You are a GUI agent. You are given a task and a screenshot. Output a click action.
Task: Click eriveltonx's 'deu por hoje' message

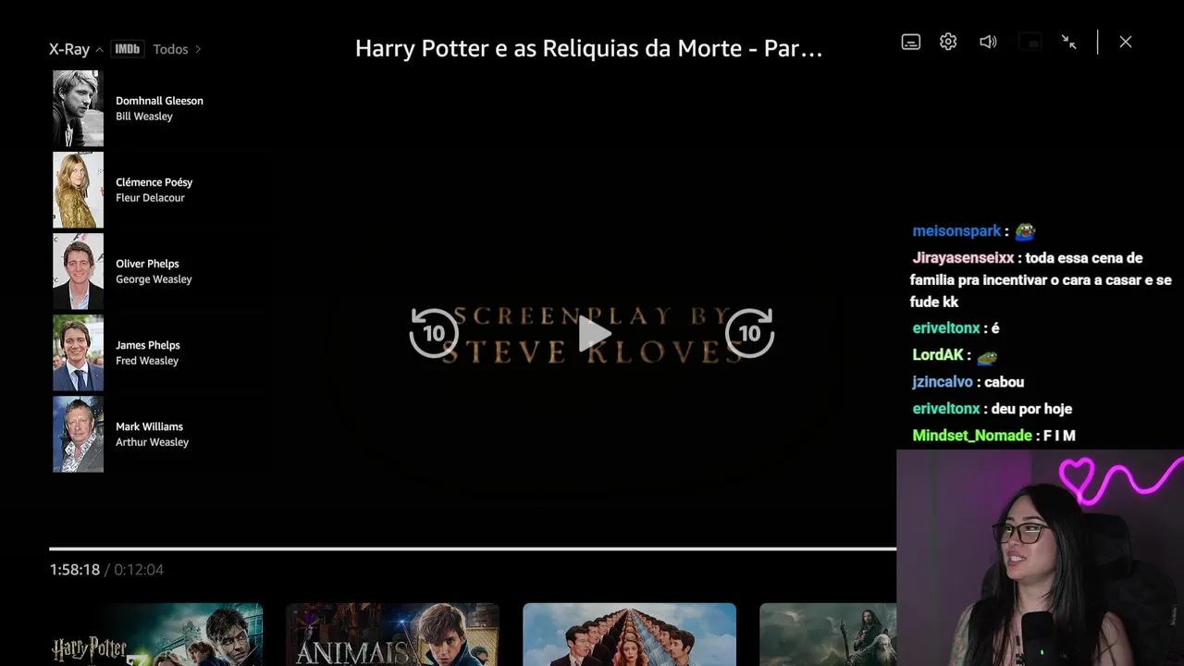coord(1031,409)
